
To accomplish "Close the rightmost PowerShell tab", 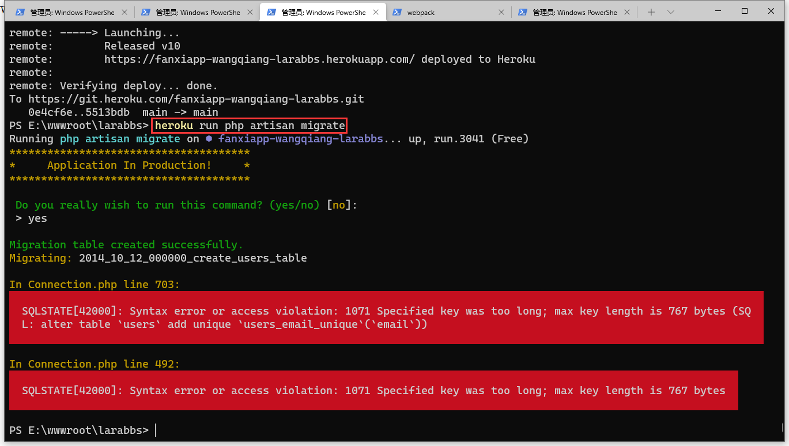I will (626, 12).
